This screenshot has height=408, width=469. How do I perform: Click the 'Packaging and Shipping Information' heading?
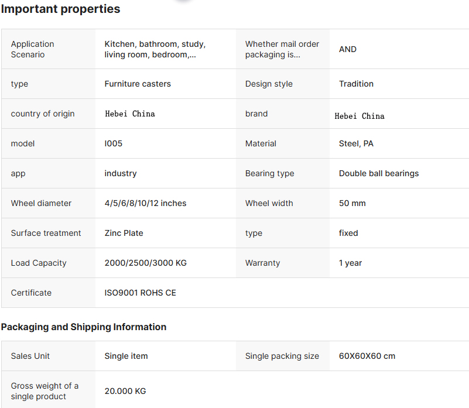[84, 327]
